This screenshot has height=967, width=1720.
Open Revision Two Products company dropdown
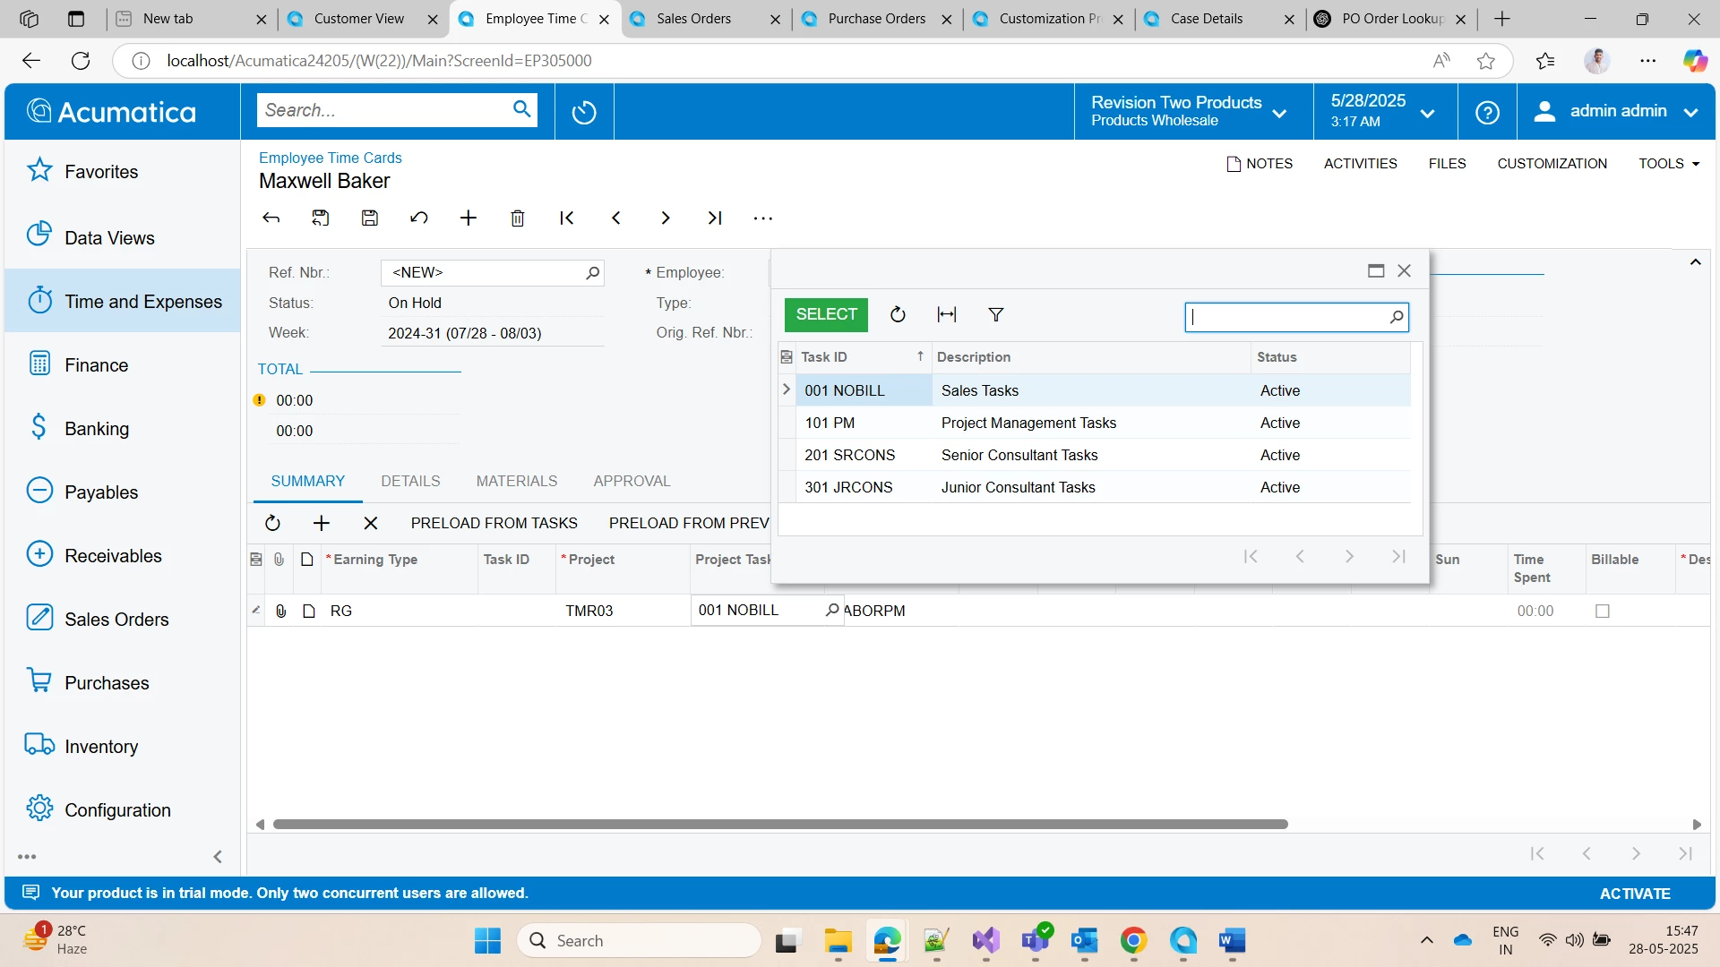(1190, 111)
